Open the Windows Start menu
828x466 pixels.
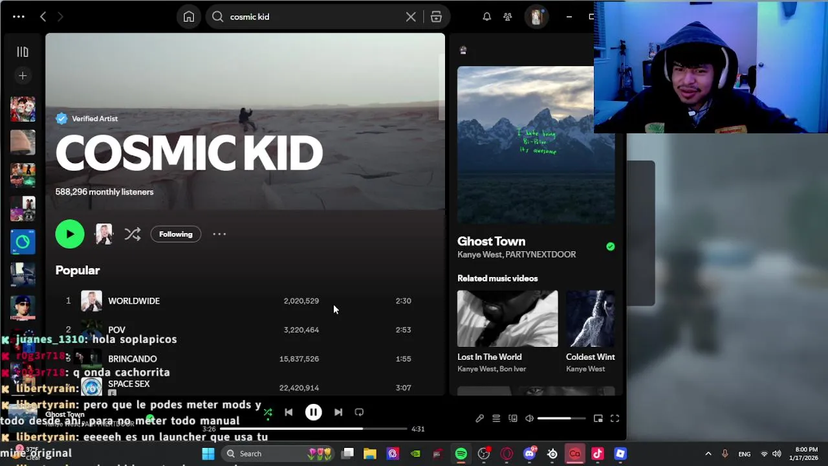pos(208,454)
